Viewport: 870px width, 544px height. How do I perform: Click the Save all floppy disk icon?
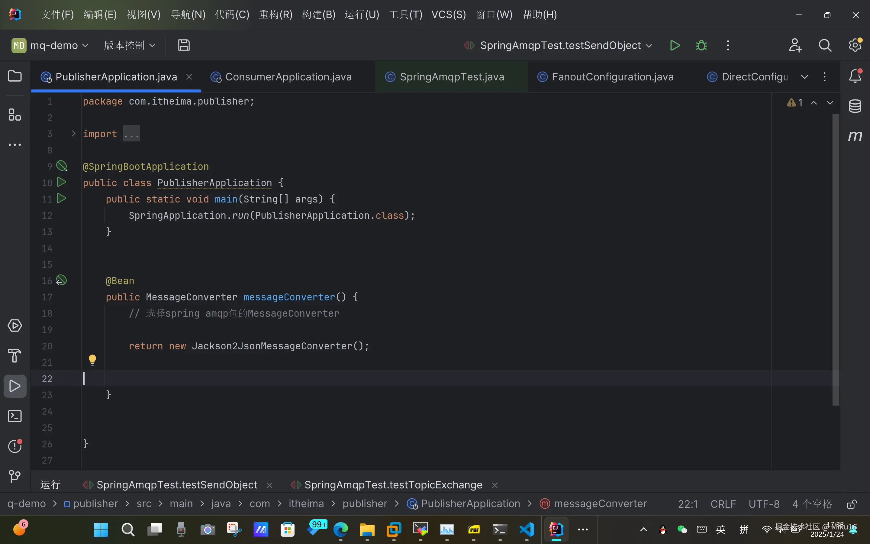coord(184,45)
